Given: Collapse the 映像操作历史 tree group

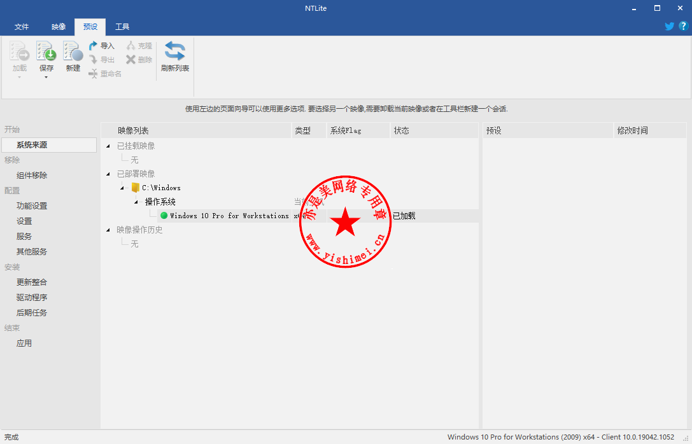Looking at the screenshot, I should [x=108, y=230].
